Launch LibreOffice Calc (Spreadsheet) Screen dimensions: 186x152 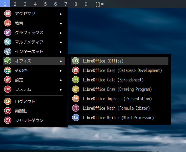119,80
